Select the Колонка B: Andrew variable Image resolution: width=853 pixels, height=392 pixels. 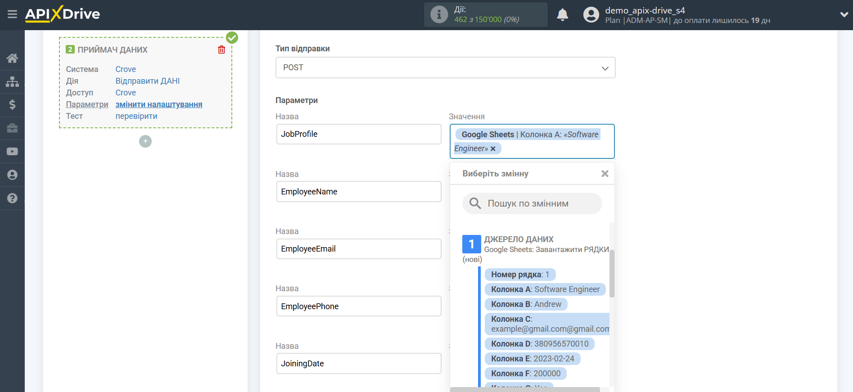tap(526, 304)
